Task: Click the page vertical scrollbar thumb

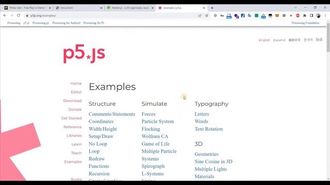Action: coord(328,38)
